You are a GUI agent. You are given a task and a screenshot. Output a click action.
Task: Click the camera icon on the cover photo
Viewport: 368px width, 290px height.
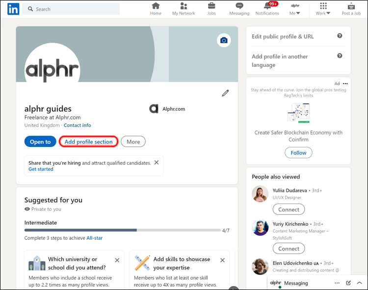pos(224,40)
